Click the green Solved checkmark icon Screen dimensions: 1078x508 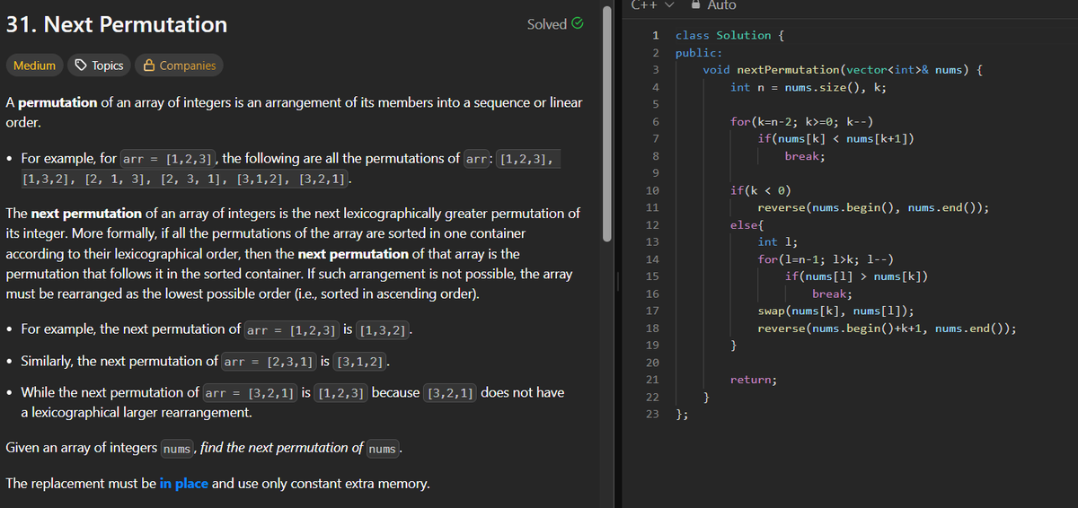pos(579,24)
